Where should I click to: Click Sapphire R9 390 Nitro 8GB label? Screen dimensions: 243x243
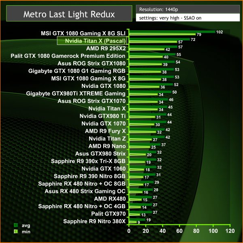point(90,176)
